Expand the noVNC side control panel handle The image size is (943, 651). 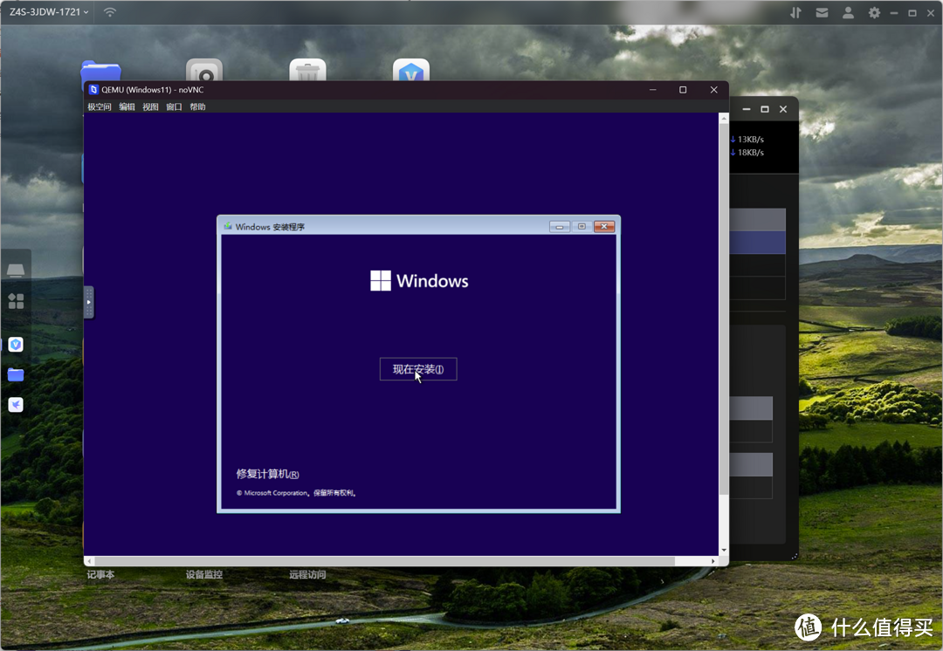(88, 302)
